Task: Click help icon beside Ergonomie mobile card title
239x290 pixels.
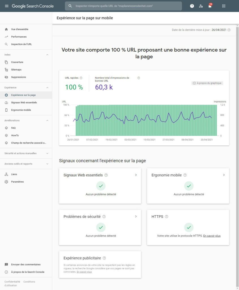Action: 185,175
